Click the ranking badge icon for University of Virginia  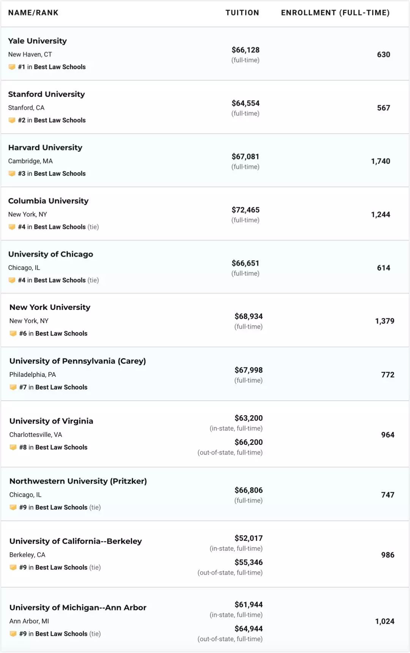tap(13, 447)
